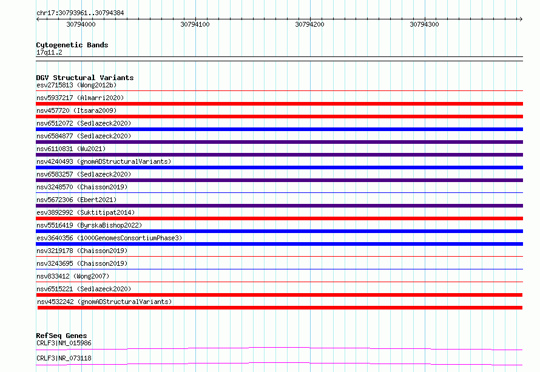540x372 pixels.
Task: Click the 30794100 ruler position label
Action: (x=195, y=24)
